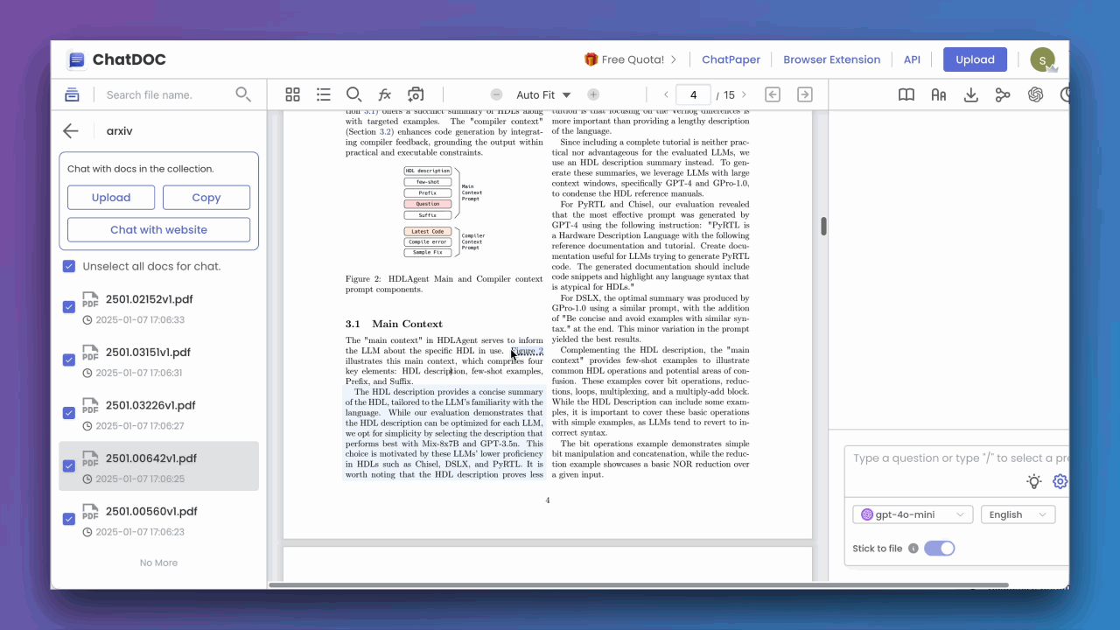Toggle the Unselect all docs checkbox
The height and width of the screenshot is (630, 1120).
click(x=69, y=266)
